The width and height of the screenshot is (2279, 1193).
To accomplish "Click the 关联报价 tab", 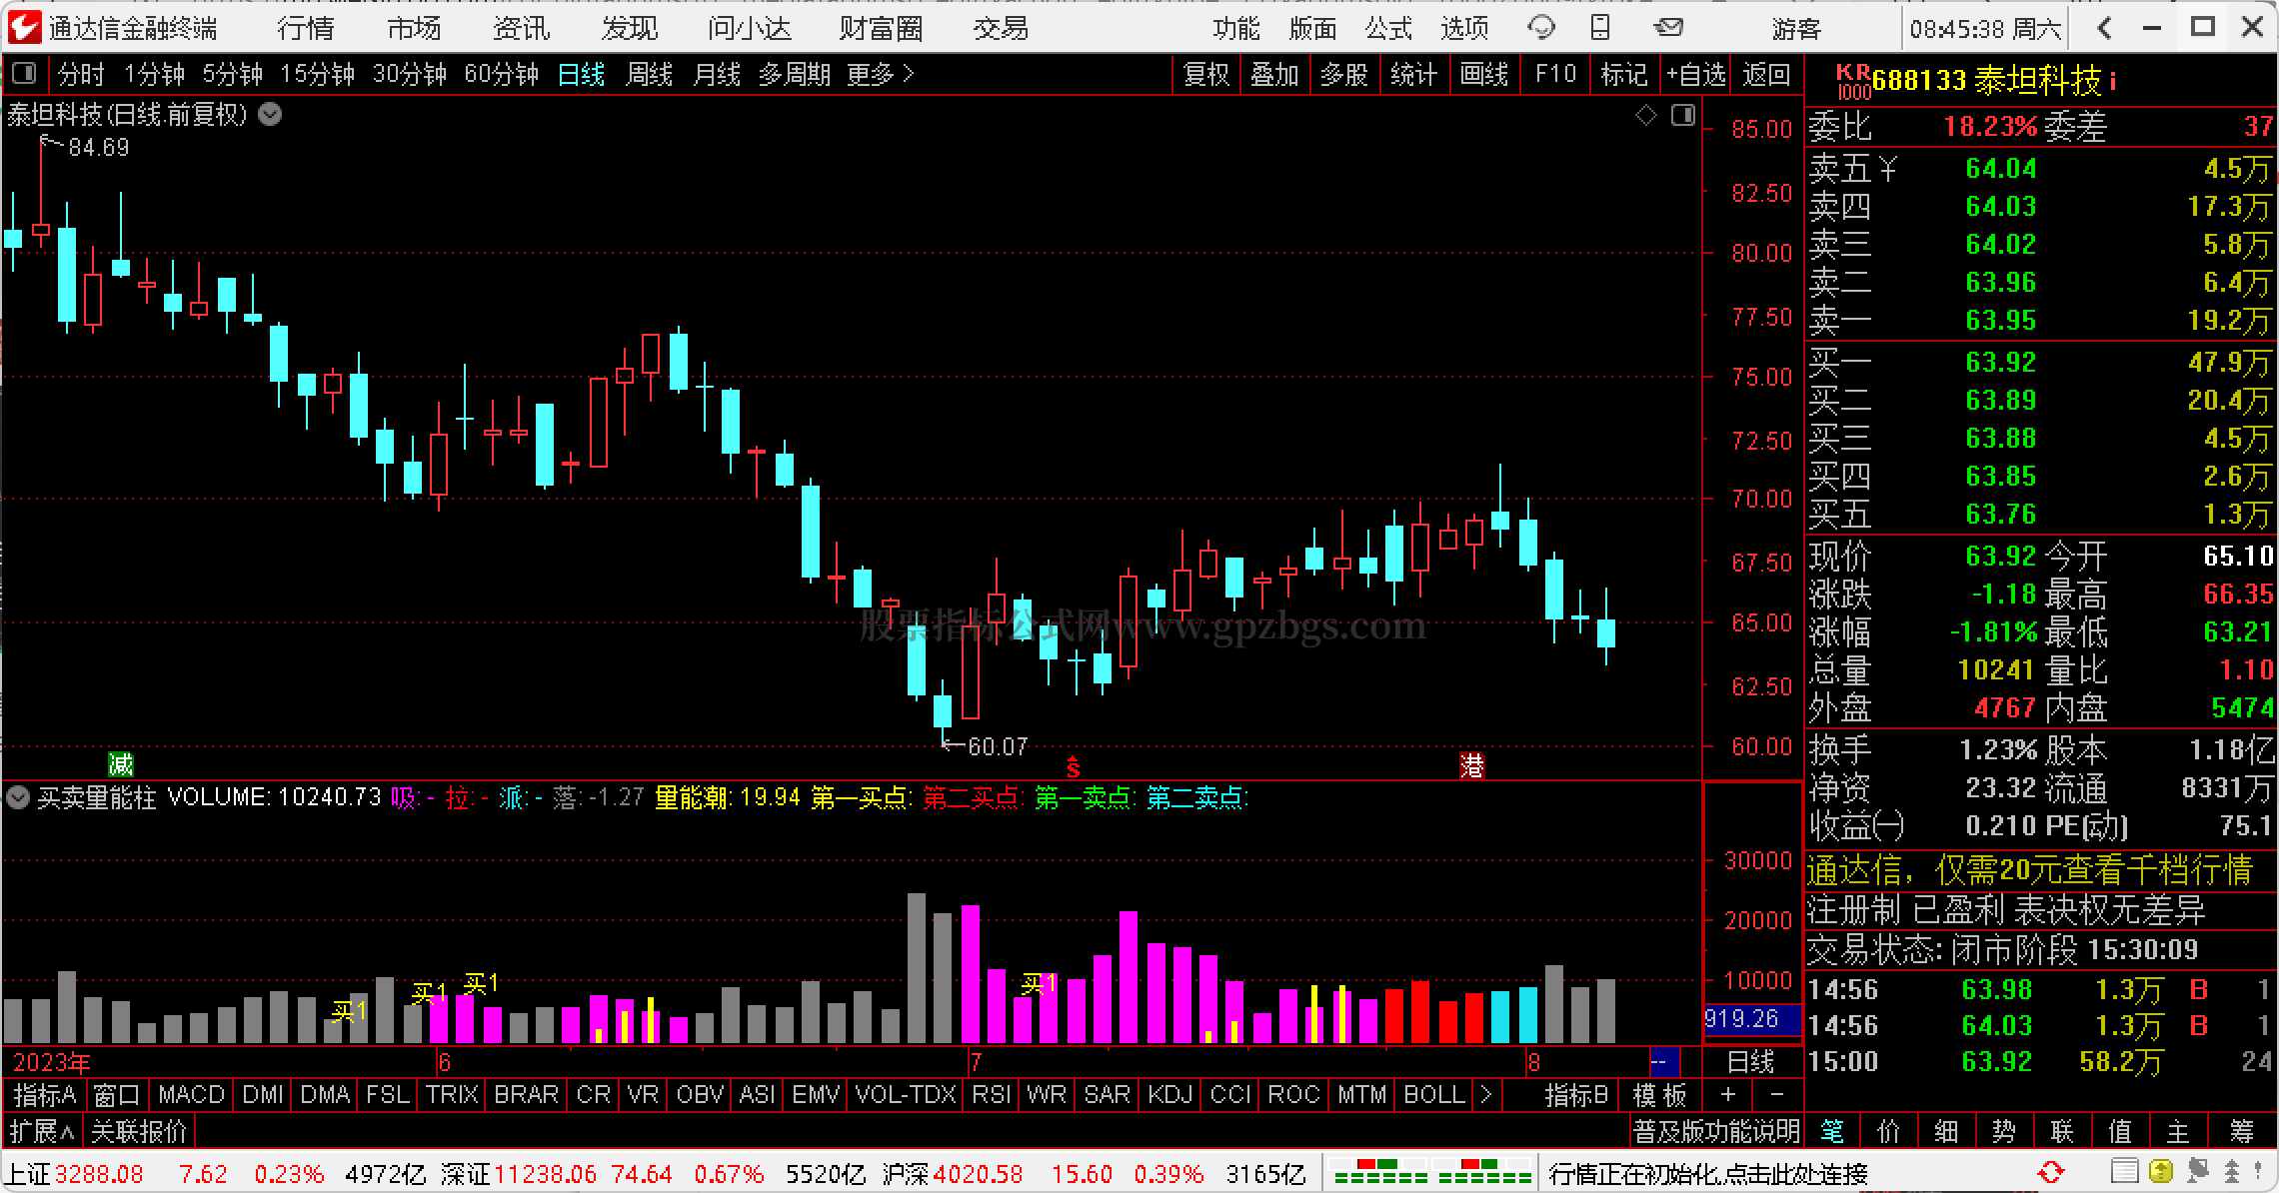I will (139, 1131).
